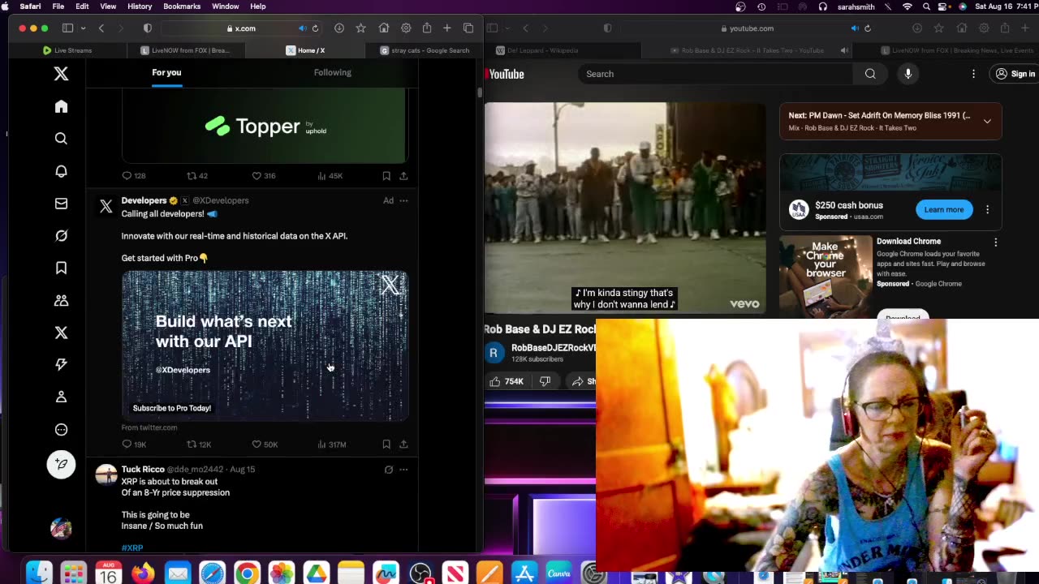Open options for USAA sponsored ad

pos(987,209)
